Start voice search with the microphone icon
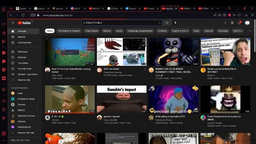Viewport: 256px width, 144px height. click(175, 23)
